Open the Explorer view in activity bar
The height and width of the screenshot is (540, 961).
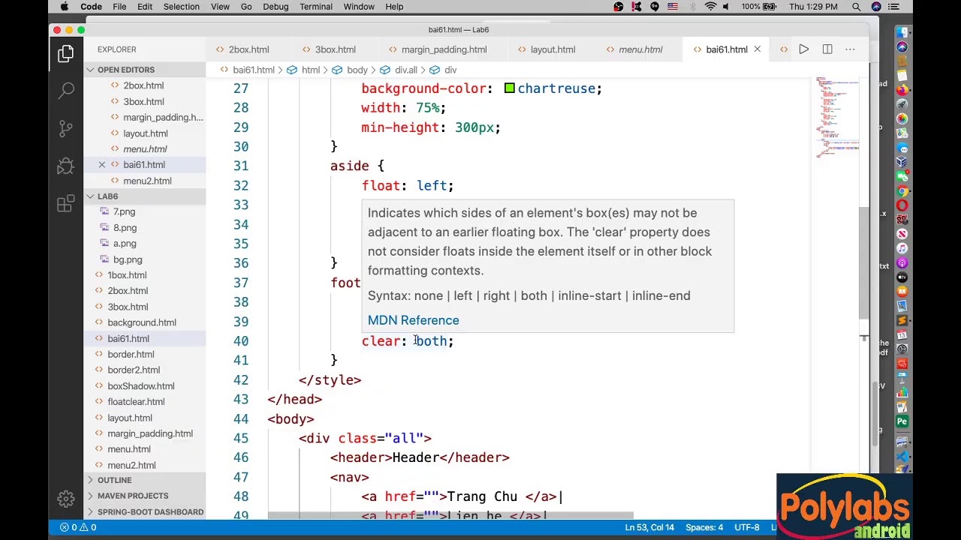click(x=66, y=53)
